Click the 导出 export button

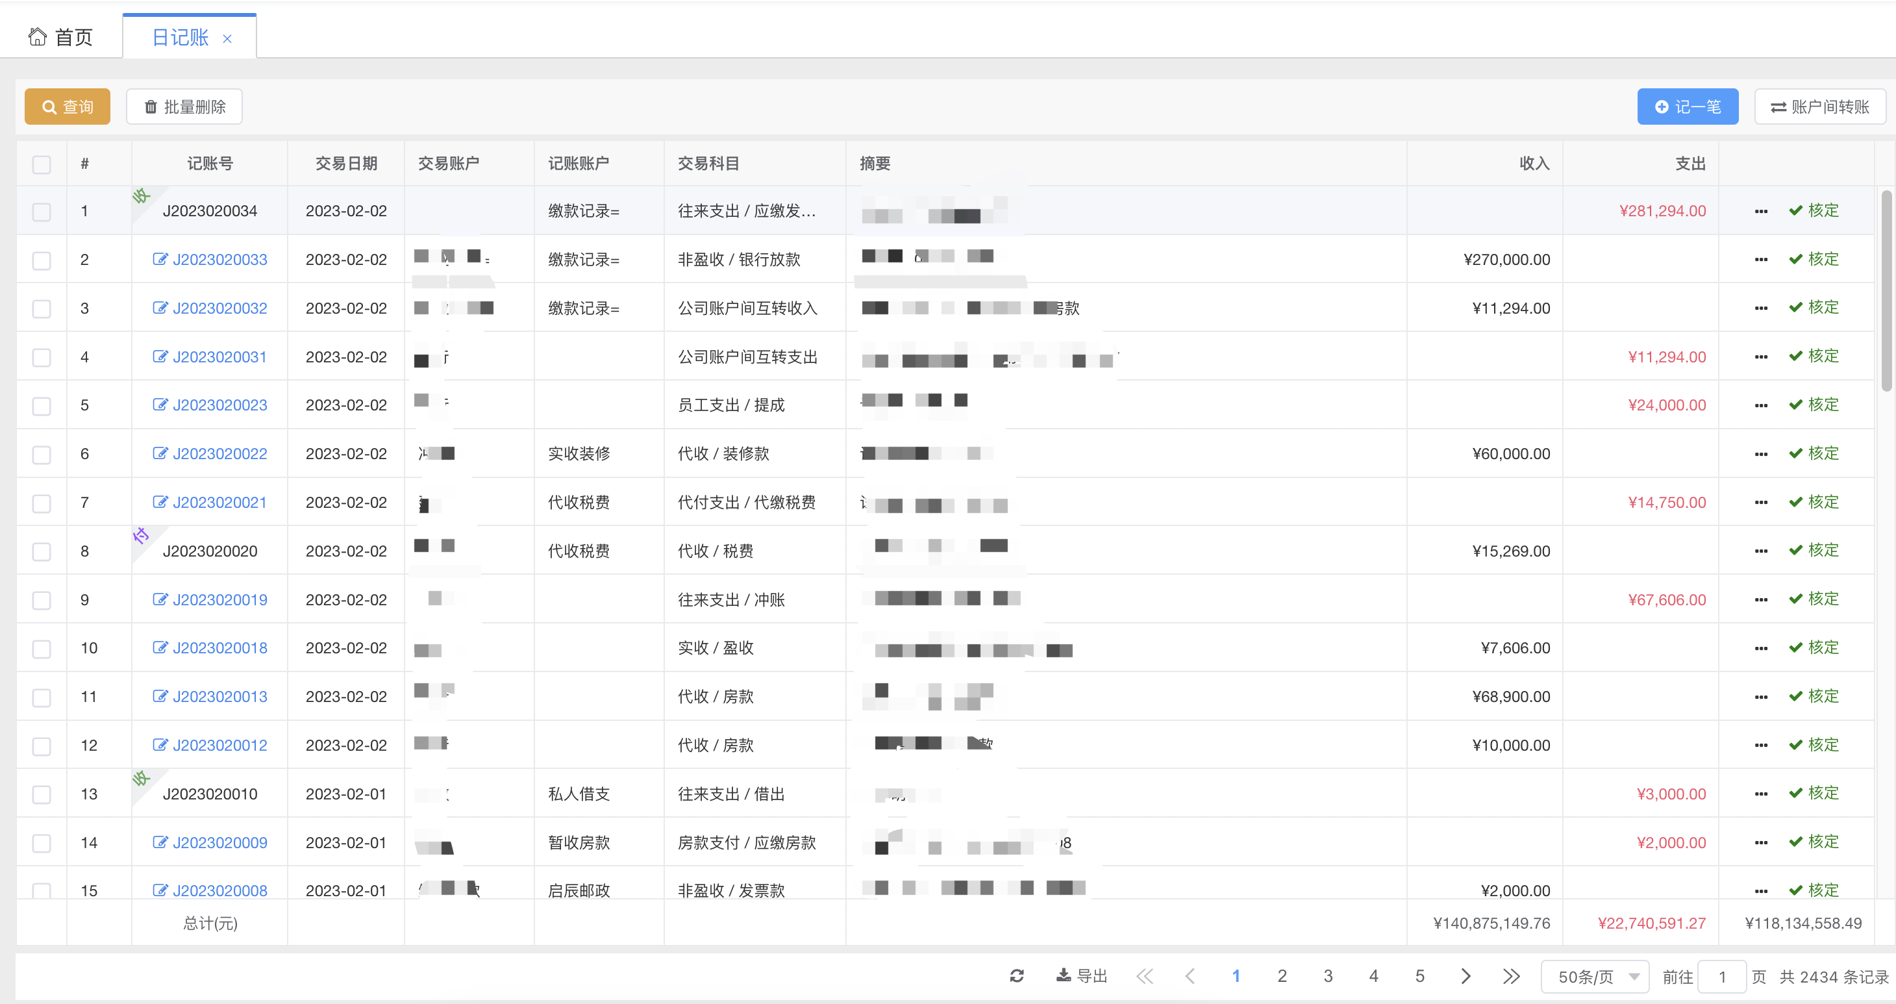(1082, 976)
